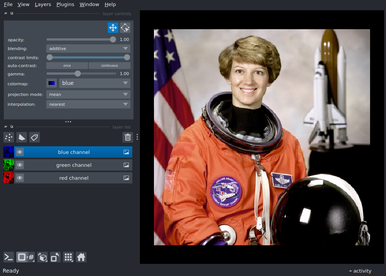The width and height of the screenshot is (386, 276).
Task: Enable continuous auto-contrast
Action: [109, 66]
